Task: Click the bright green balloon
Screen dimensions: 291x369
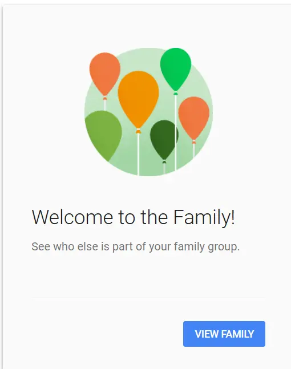Action: (x=176, y=69)
